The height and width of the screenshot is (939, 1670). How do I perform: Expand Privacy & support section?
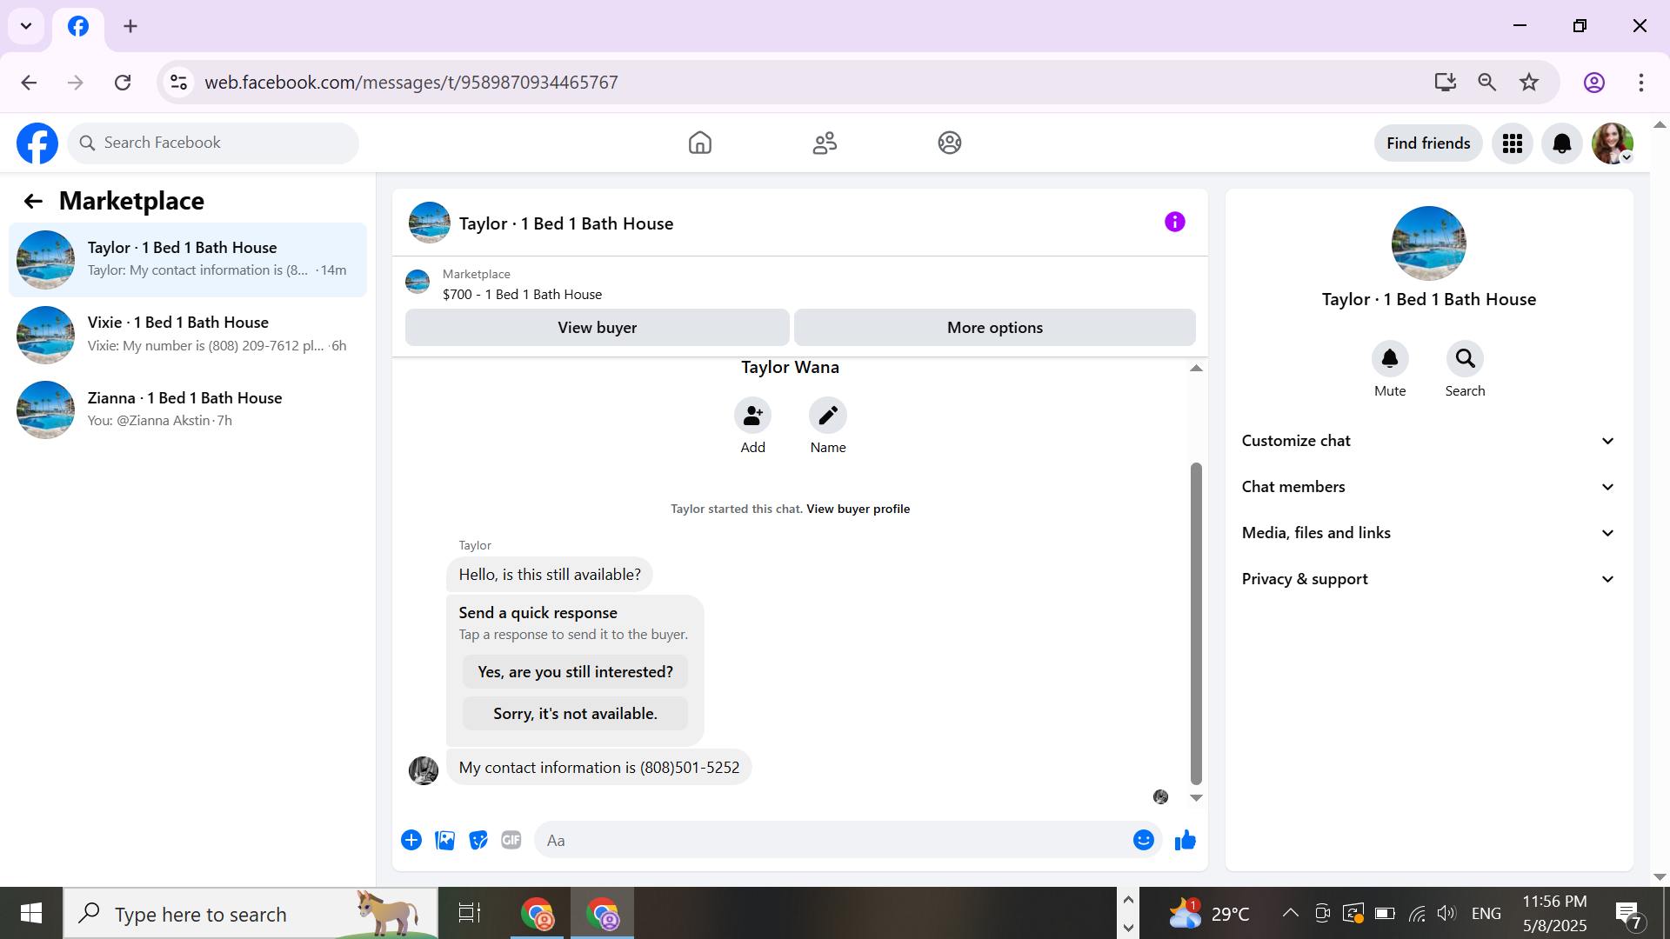point(1429,579)
